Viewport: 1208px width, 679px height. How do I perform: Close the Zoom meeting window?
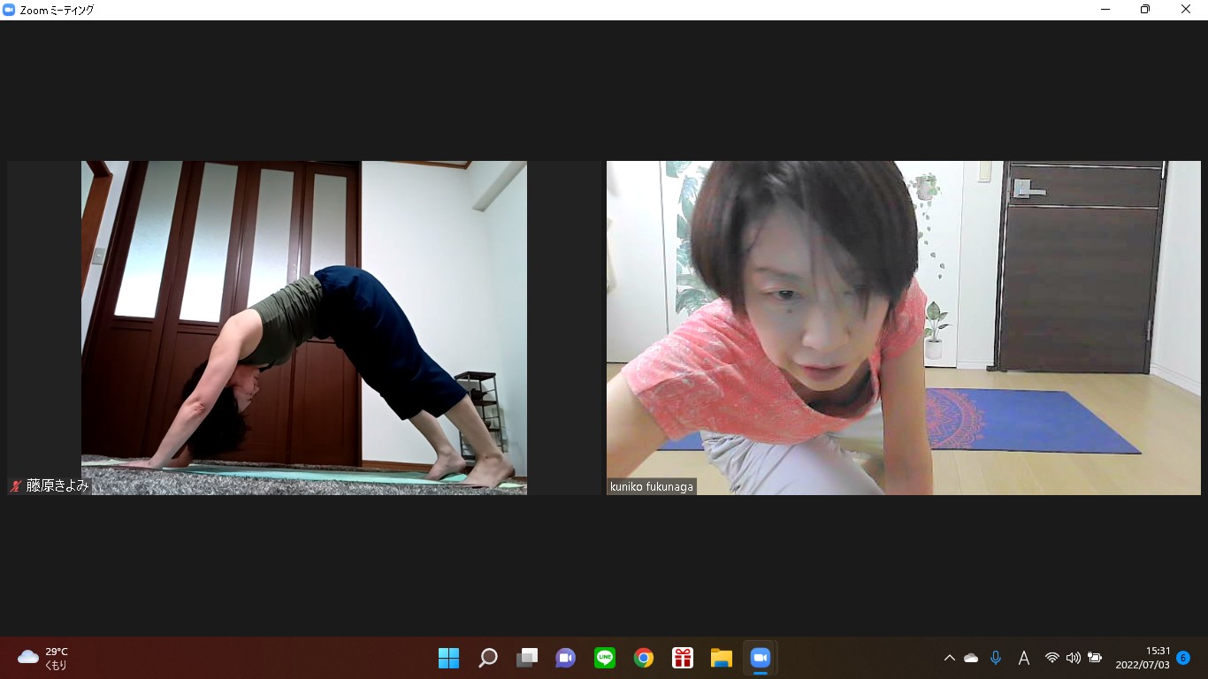[1186, 10]
